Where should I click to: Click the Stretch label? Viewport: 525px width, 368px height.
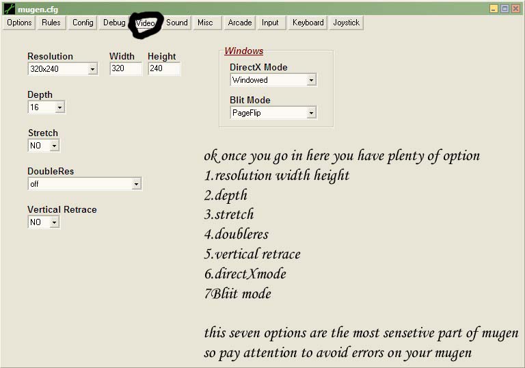[x=43, y=133]
